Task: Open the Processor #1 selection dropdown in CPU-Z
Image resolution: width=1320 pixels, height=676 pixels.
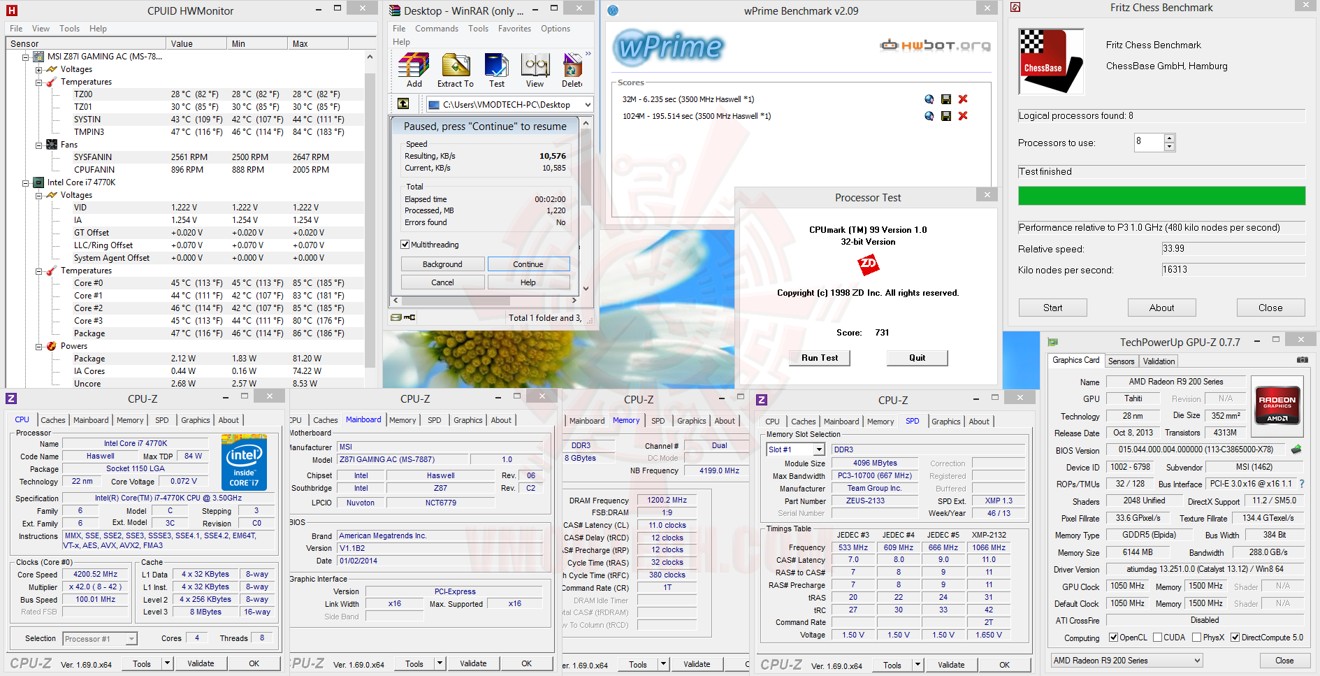Action: (x=131, y=639)
